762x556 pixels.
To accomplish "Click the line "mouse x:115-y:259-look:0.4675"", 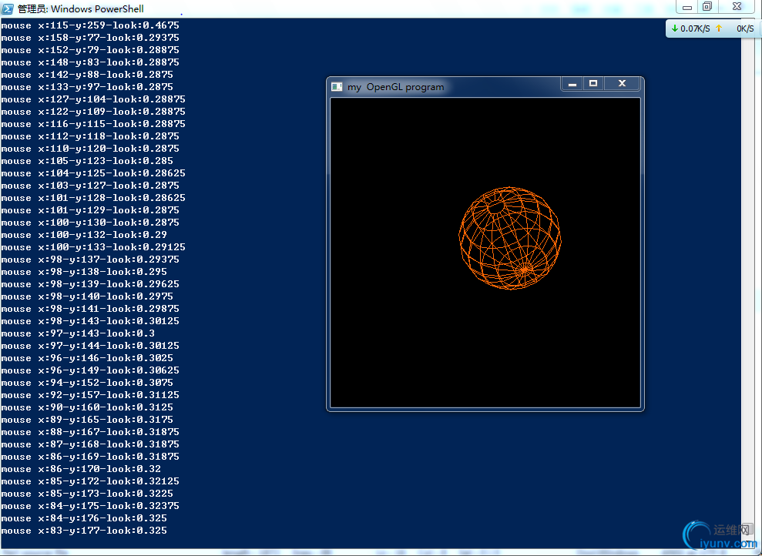I will (90, 25).
